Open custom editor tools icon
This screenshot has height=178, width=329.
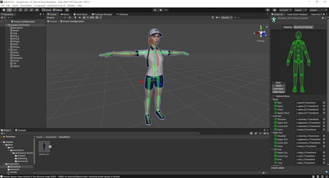tap(37, 10)
